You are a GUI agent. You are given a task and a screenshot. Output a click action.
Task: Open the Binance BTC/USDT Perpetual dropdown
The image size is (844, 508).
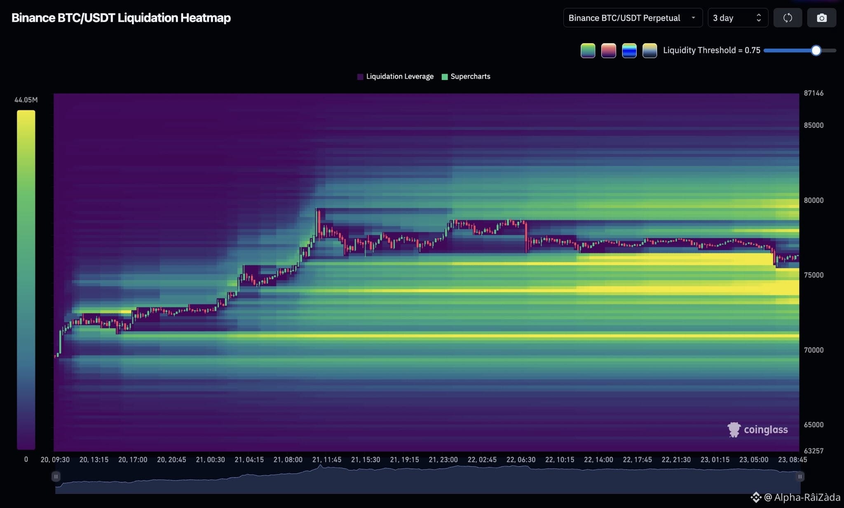tap(633, 18)
